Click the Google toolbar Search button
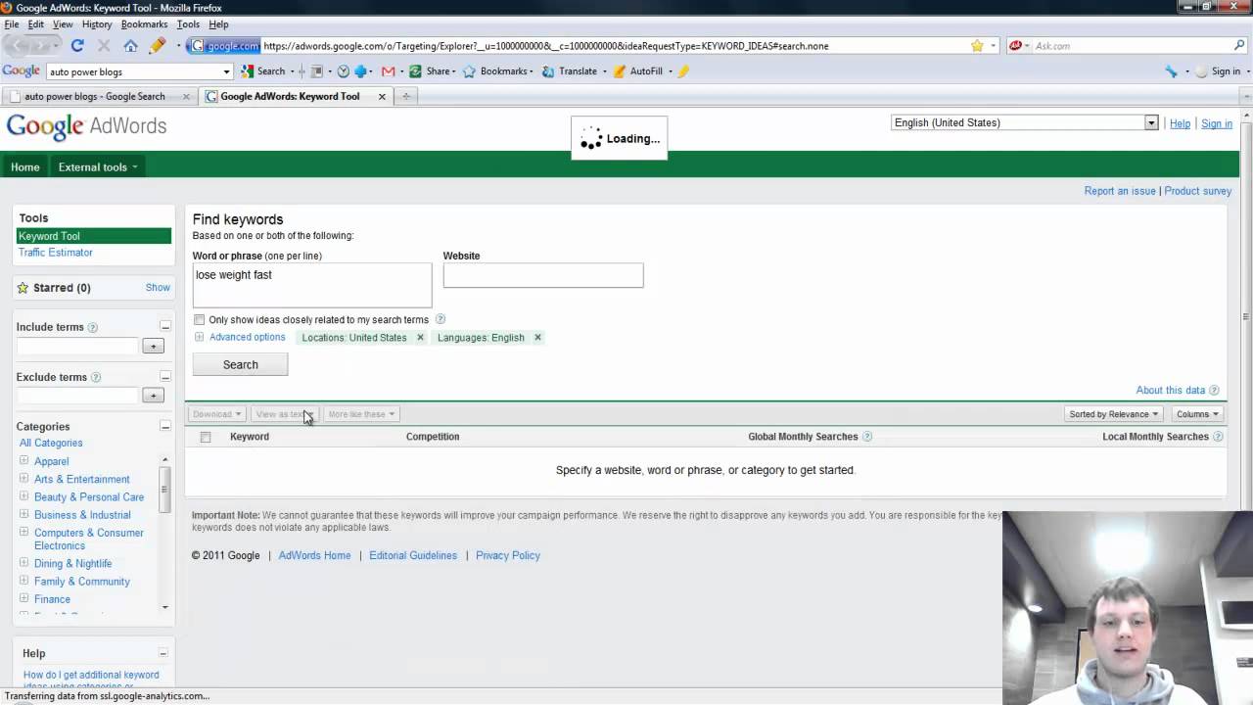1253x705 pixels. (263, 71)
